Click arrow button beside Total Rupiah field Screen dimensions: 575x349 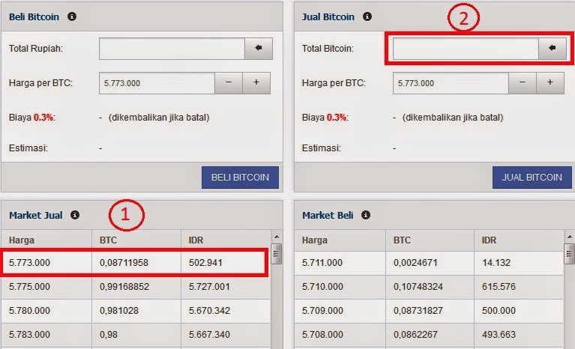[x=259, y=49]
